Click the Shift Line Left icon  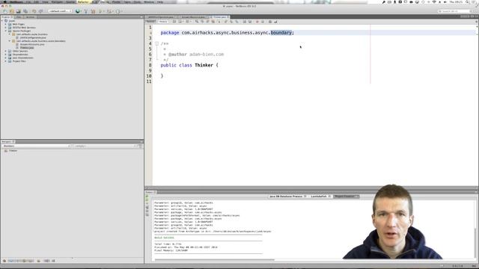point(245,22)
